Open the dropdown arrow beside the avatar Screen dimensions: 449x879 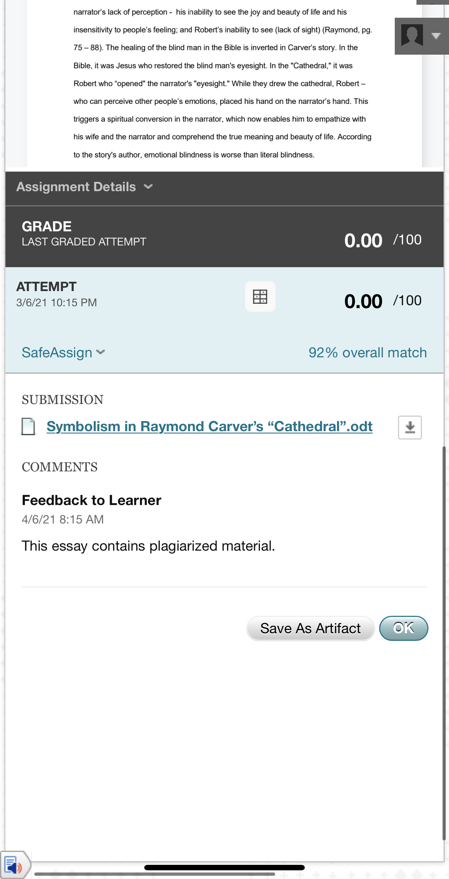pos(436,36)
